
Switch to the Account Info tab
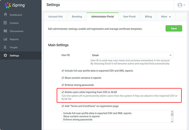[55, 17]
